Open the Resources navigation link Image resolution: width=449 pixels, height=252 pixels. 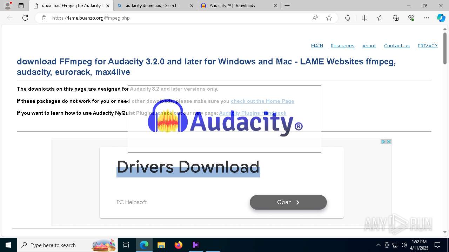(x=342, y=46)
